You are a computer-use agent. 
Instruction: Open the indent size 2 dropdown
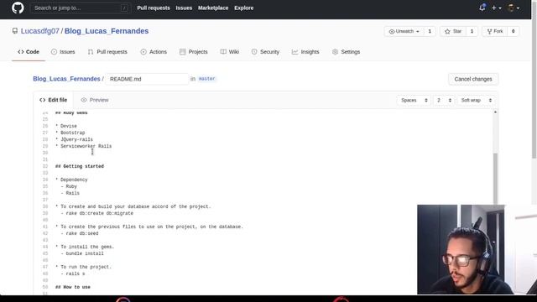444,101
